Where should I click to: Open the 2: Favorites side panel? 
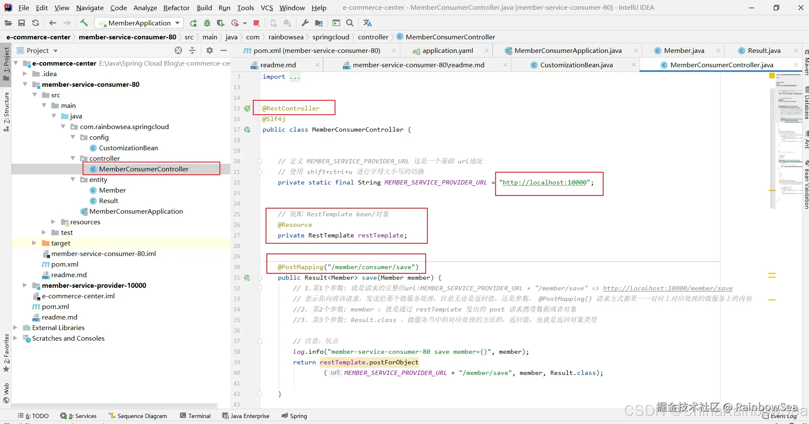(6, 352)
